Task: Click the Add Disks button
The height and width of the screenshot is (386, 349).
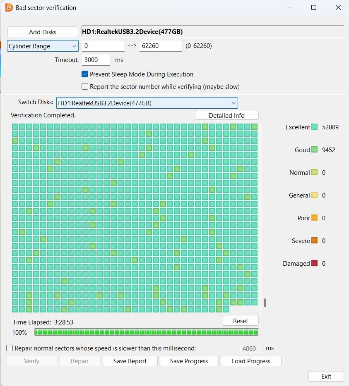Action: tap(43, 32)
